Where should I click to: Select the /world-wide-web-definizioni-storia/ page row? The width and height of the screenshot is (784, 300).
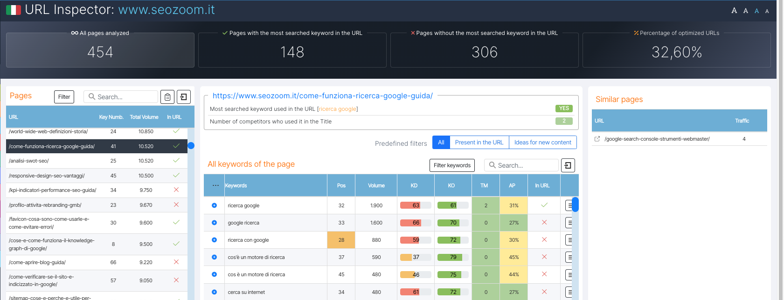[x=97, y=131]
